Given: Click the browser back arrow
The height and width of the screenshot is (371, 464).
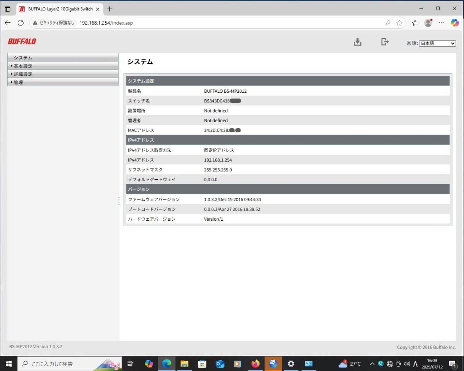Looking at the screenshot, I should coord(8,23).
